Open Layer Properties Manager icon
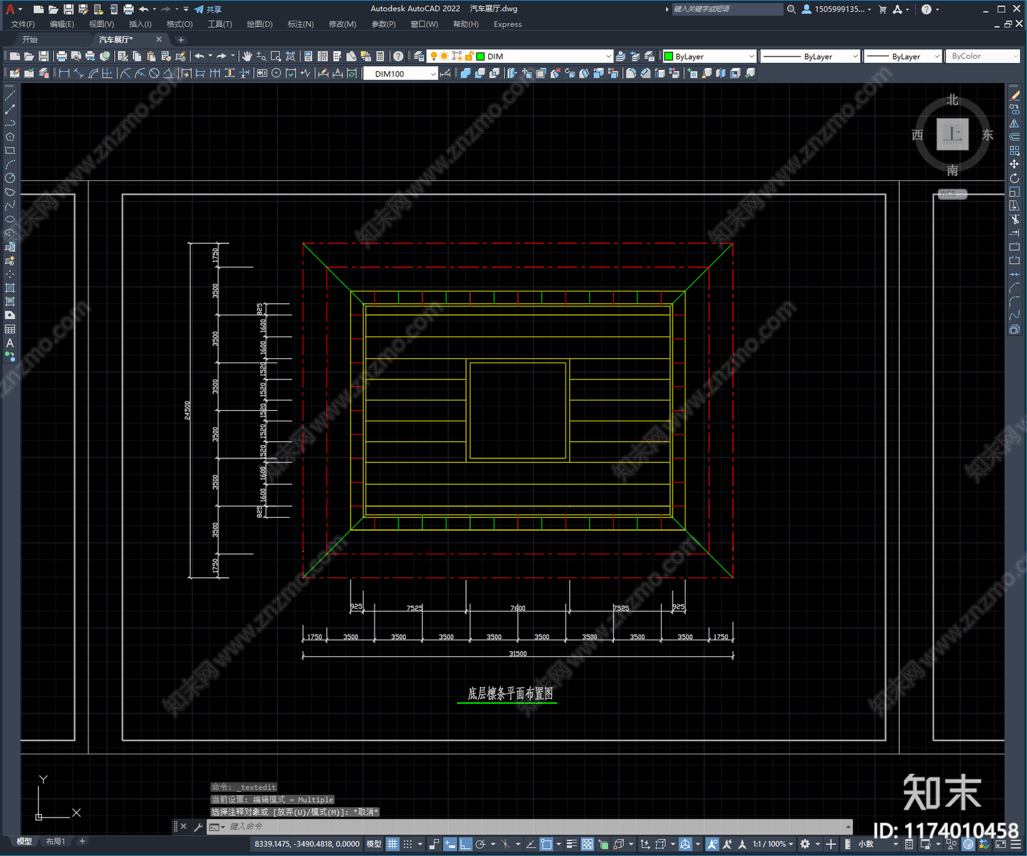Screen dimensions: 1027x856 click(x=419, y=57)
